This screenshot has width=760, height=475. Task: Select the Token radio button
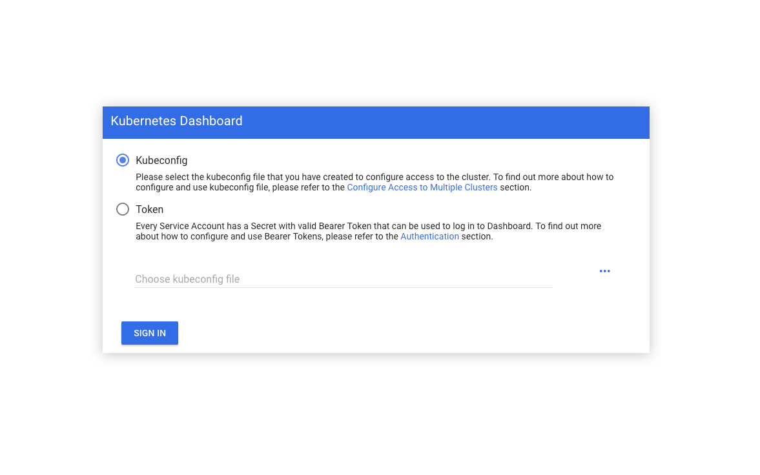click(123, 209)
